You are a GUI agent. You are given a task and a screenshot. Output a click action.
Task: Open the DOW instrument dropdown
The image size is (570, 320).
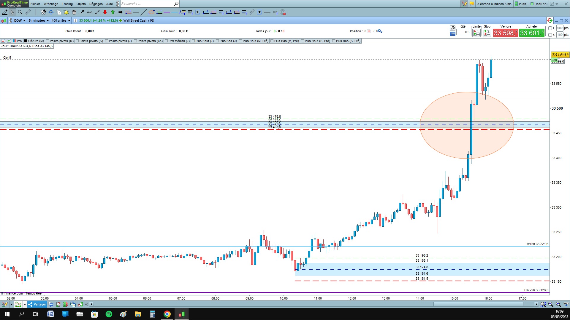[x=20, y=20]
